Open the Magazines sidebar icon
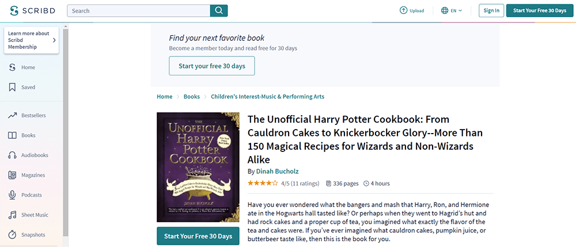 point(12,175)
